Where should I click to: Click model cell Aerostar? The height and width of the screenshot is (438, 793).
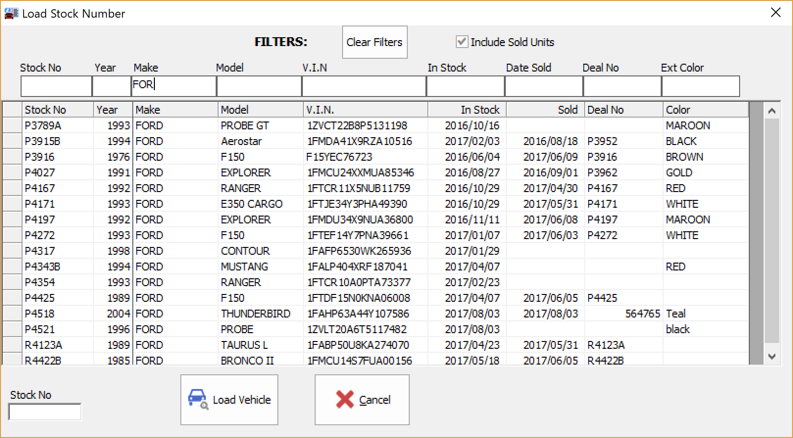(x=242, y=141)
